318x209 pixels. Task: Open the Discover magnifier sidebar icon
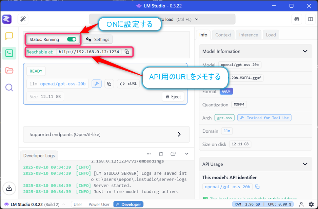[x=9, y=88]
